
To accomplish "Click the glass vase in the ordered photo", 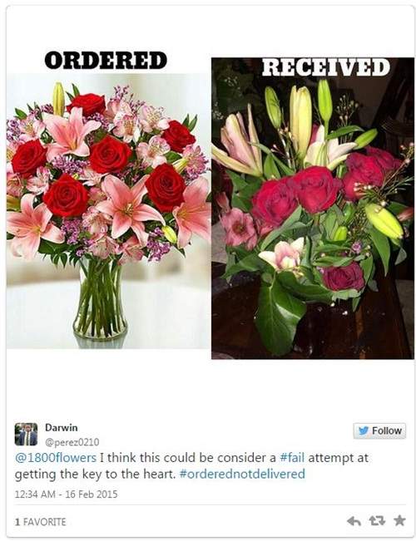I will [100, 299].
